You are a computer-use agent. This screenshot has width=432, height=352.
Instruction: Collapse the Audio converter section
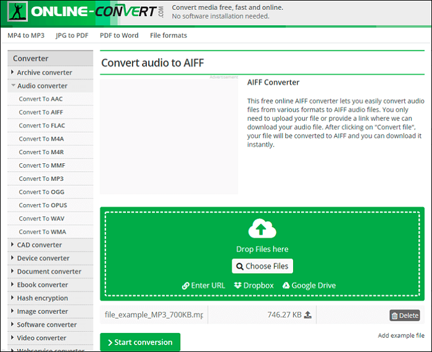(42, 86)
